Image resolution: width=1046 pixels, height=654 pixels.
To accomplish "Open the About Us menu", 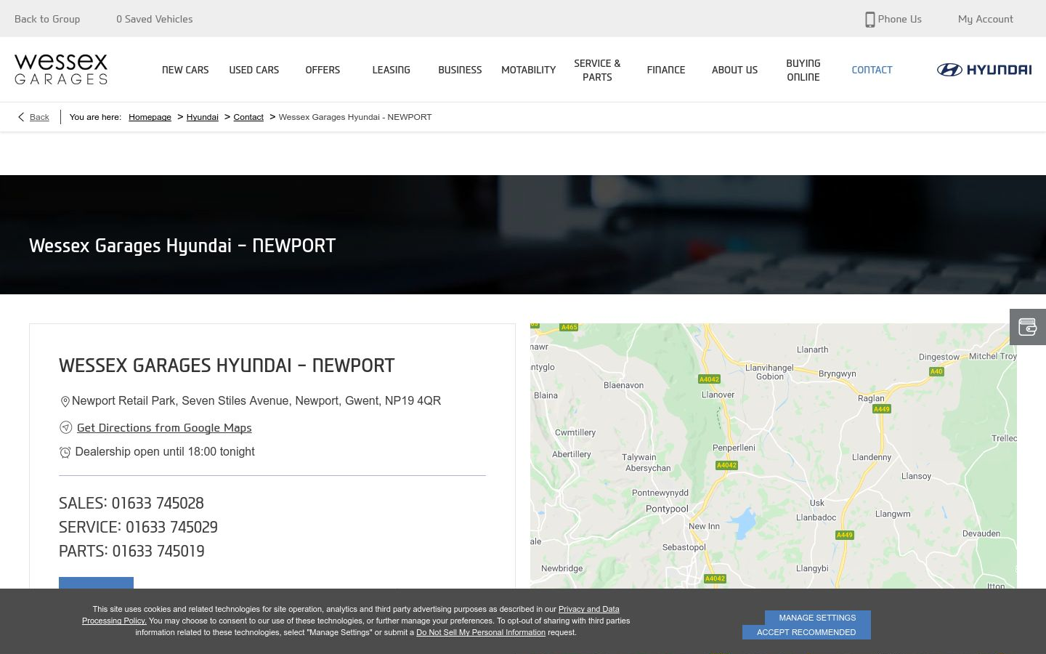I will (734, 70).
